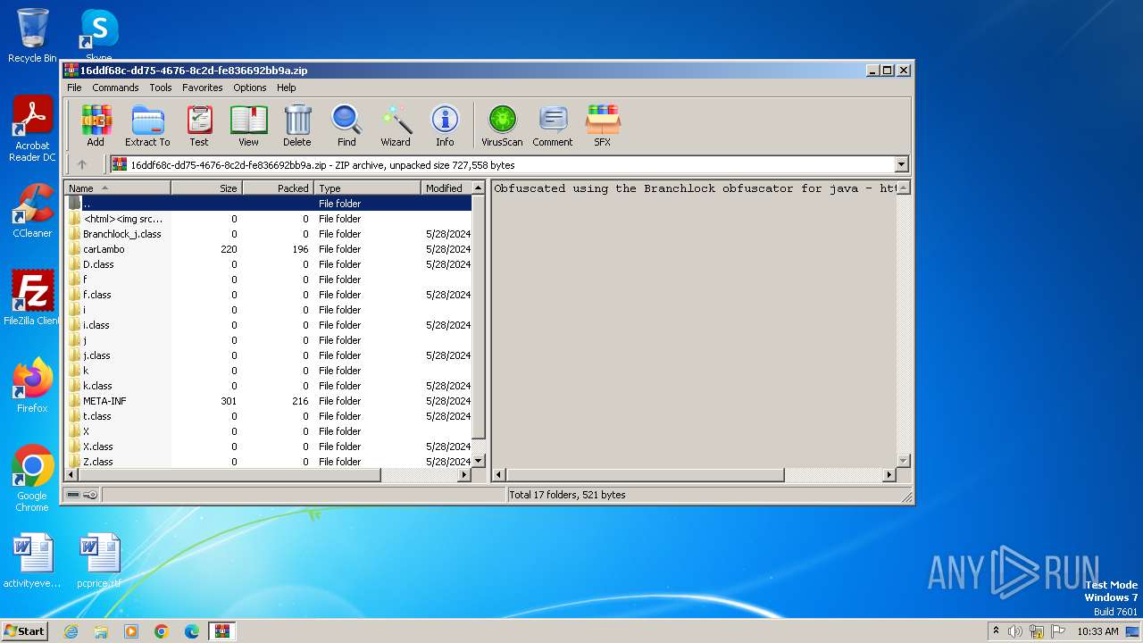Sort by the Size column header

click(x=206, y=188)
